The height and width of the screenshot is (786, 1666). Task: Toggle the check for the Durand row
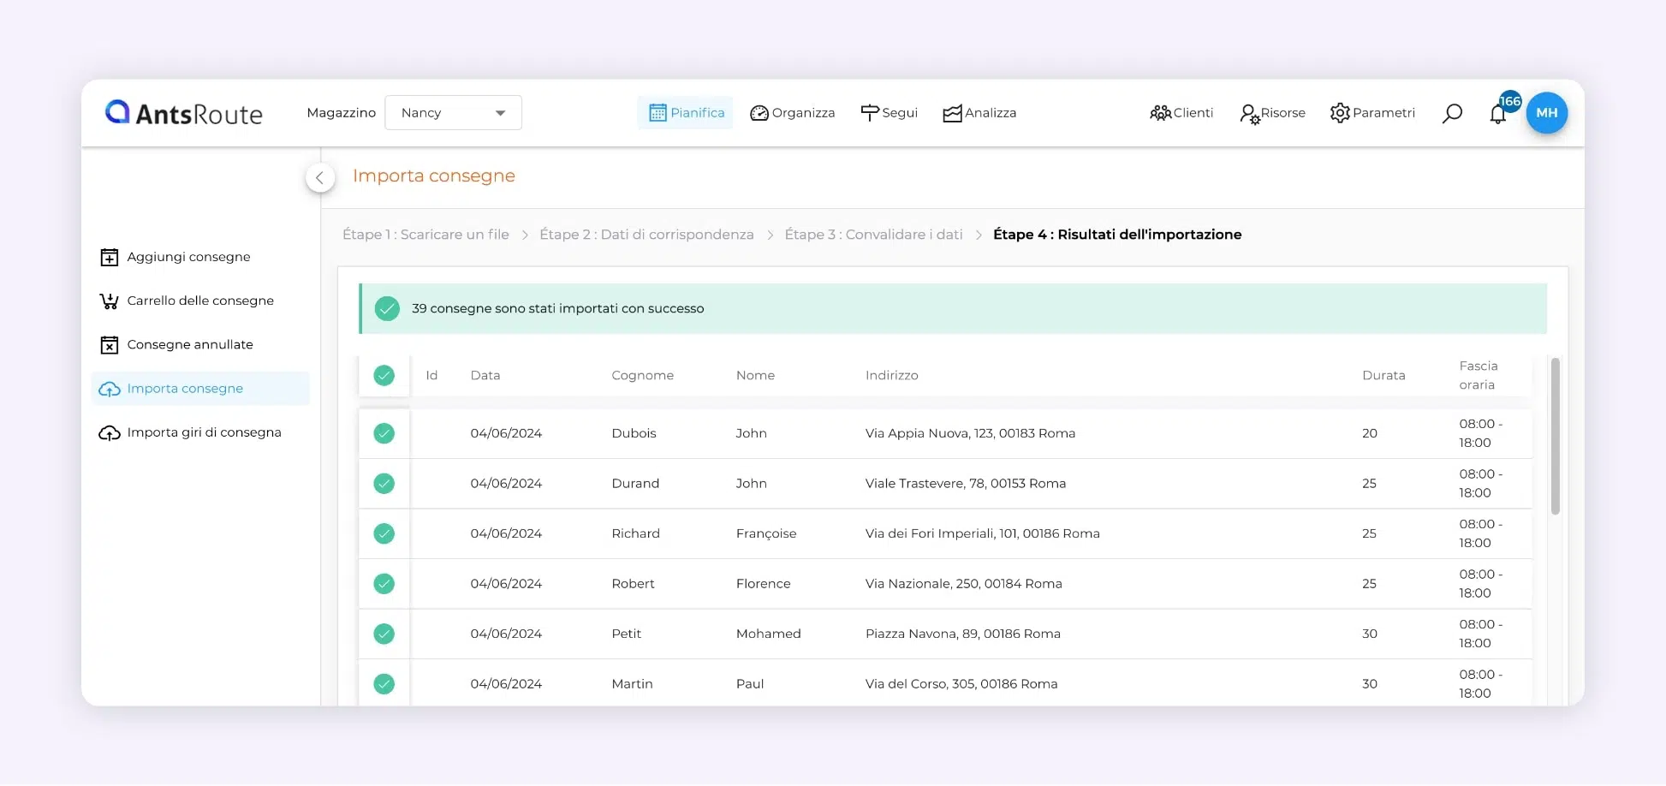point(384,484)
